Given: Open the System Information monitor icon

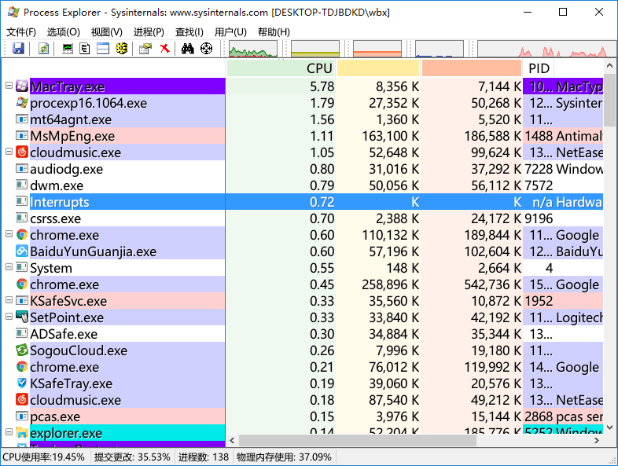Looking at the screenshot, I should point(68,49).
